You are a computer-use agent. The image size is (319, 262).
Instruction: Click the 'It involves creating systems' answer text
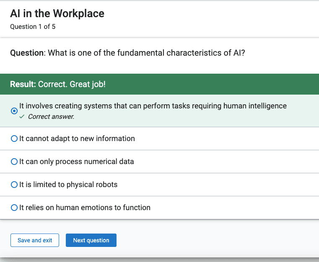coord(153,106)
